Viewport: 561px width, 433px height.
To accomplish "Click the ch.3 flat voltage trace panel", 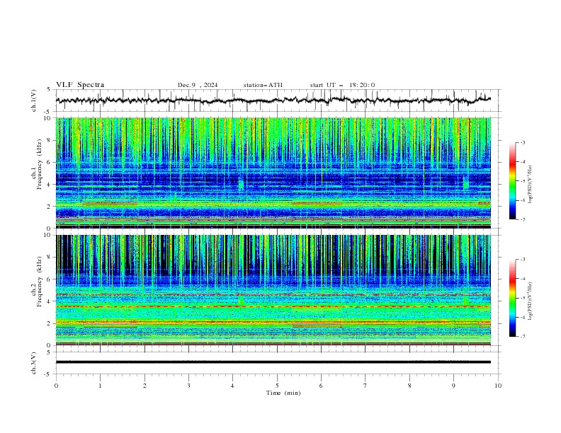I will (x=278, y=363).
